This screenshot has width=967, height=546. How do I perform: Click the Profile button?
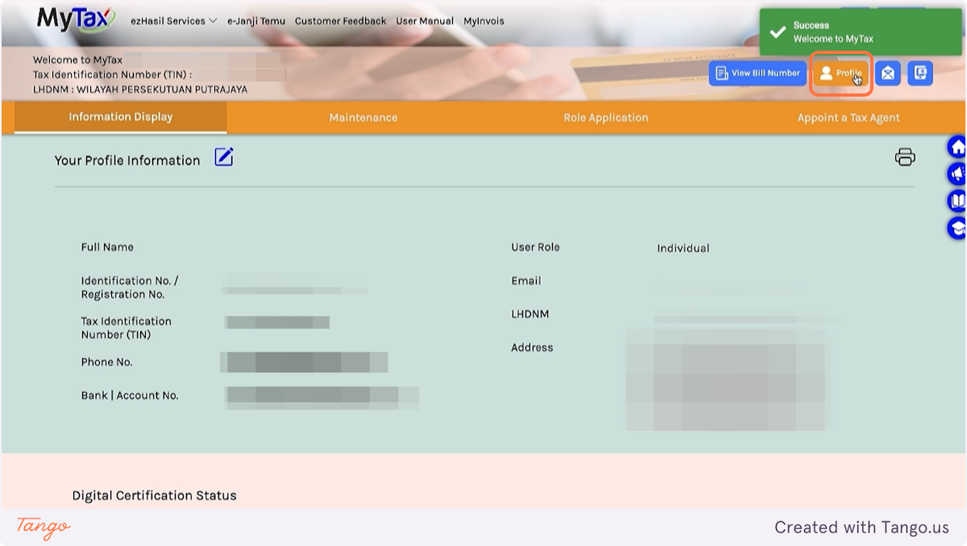tap(840, 73)
